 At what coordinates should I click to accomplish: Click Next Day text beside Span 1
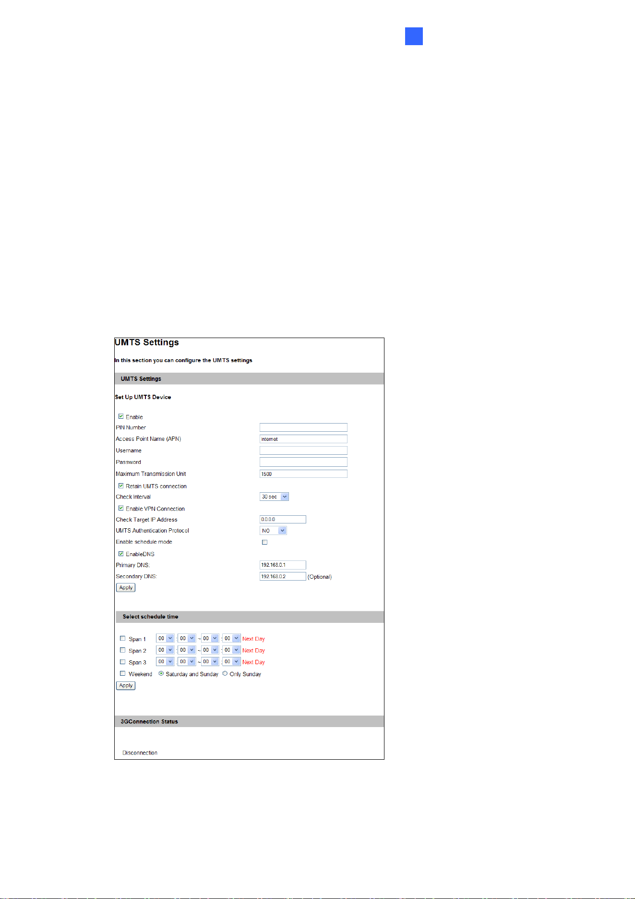[x=253, y=639]
